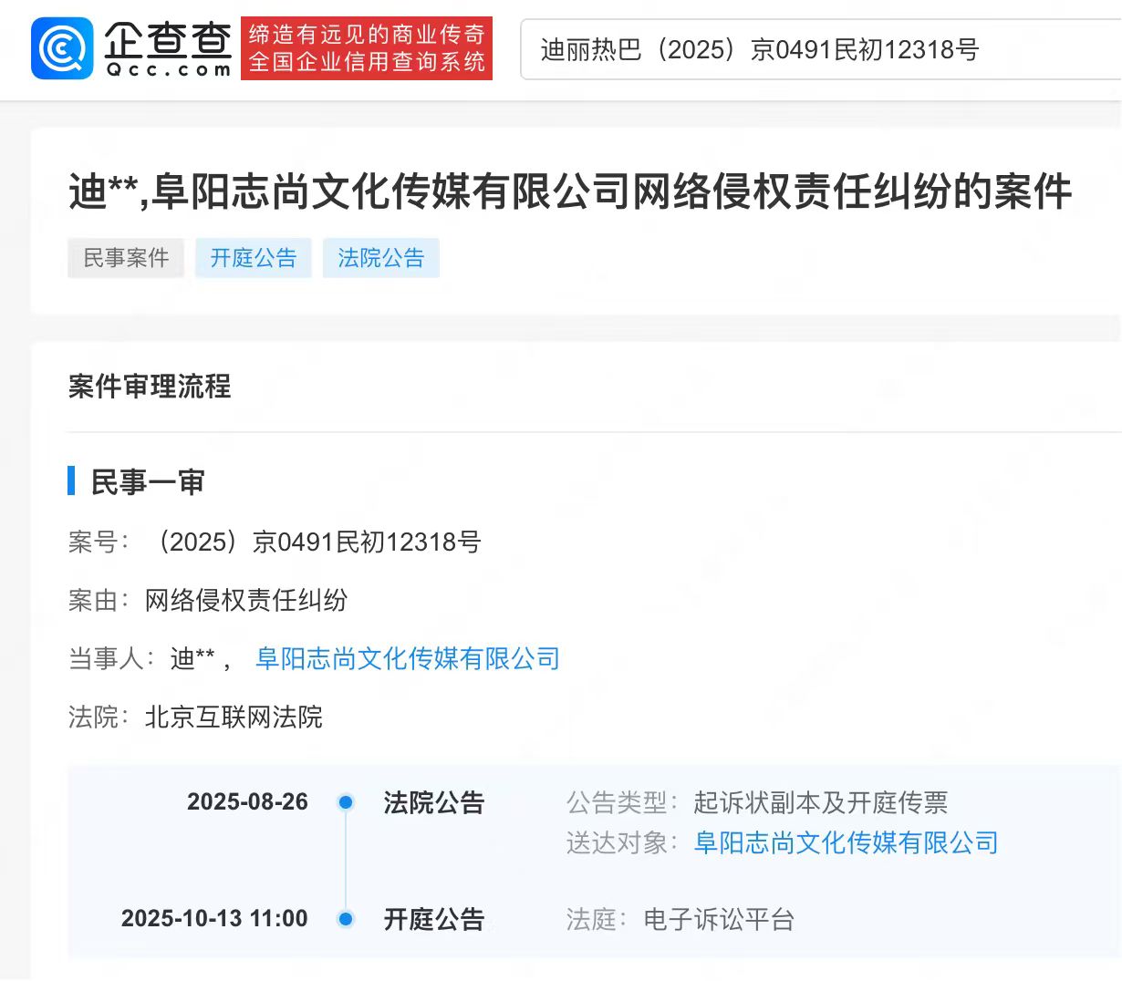Open the 企查查 Qcc.com wordmark

(169, 48)
